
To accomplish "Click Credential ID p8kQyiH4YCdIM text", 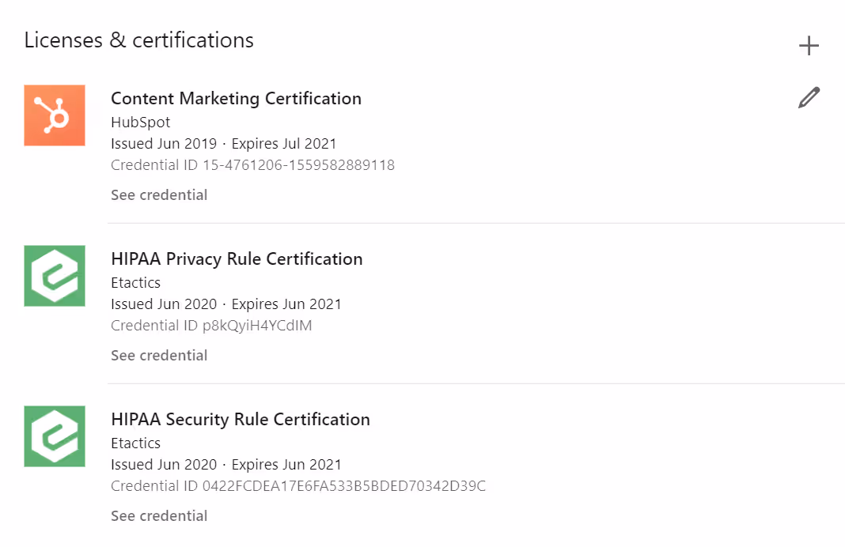I will point(211,326).
